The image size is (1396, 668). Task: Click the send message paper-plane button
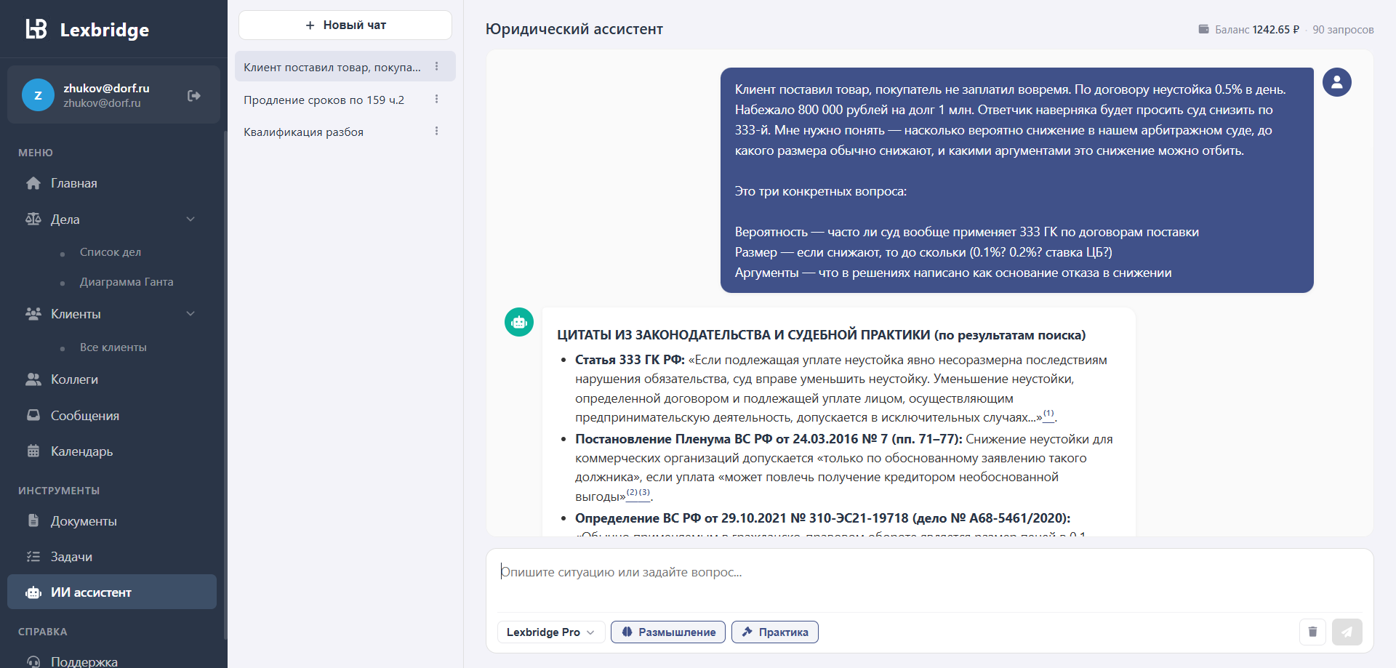[x=1347, y=632]
